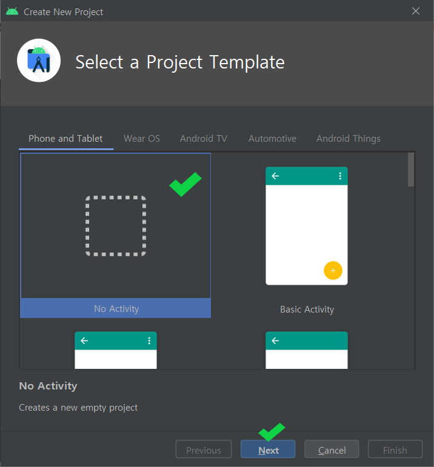Image resolution: width=434 pixels, height=467 pixels.
Task: Select the No Activity template thumbnail
Action: [x=116, y=235]
